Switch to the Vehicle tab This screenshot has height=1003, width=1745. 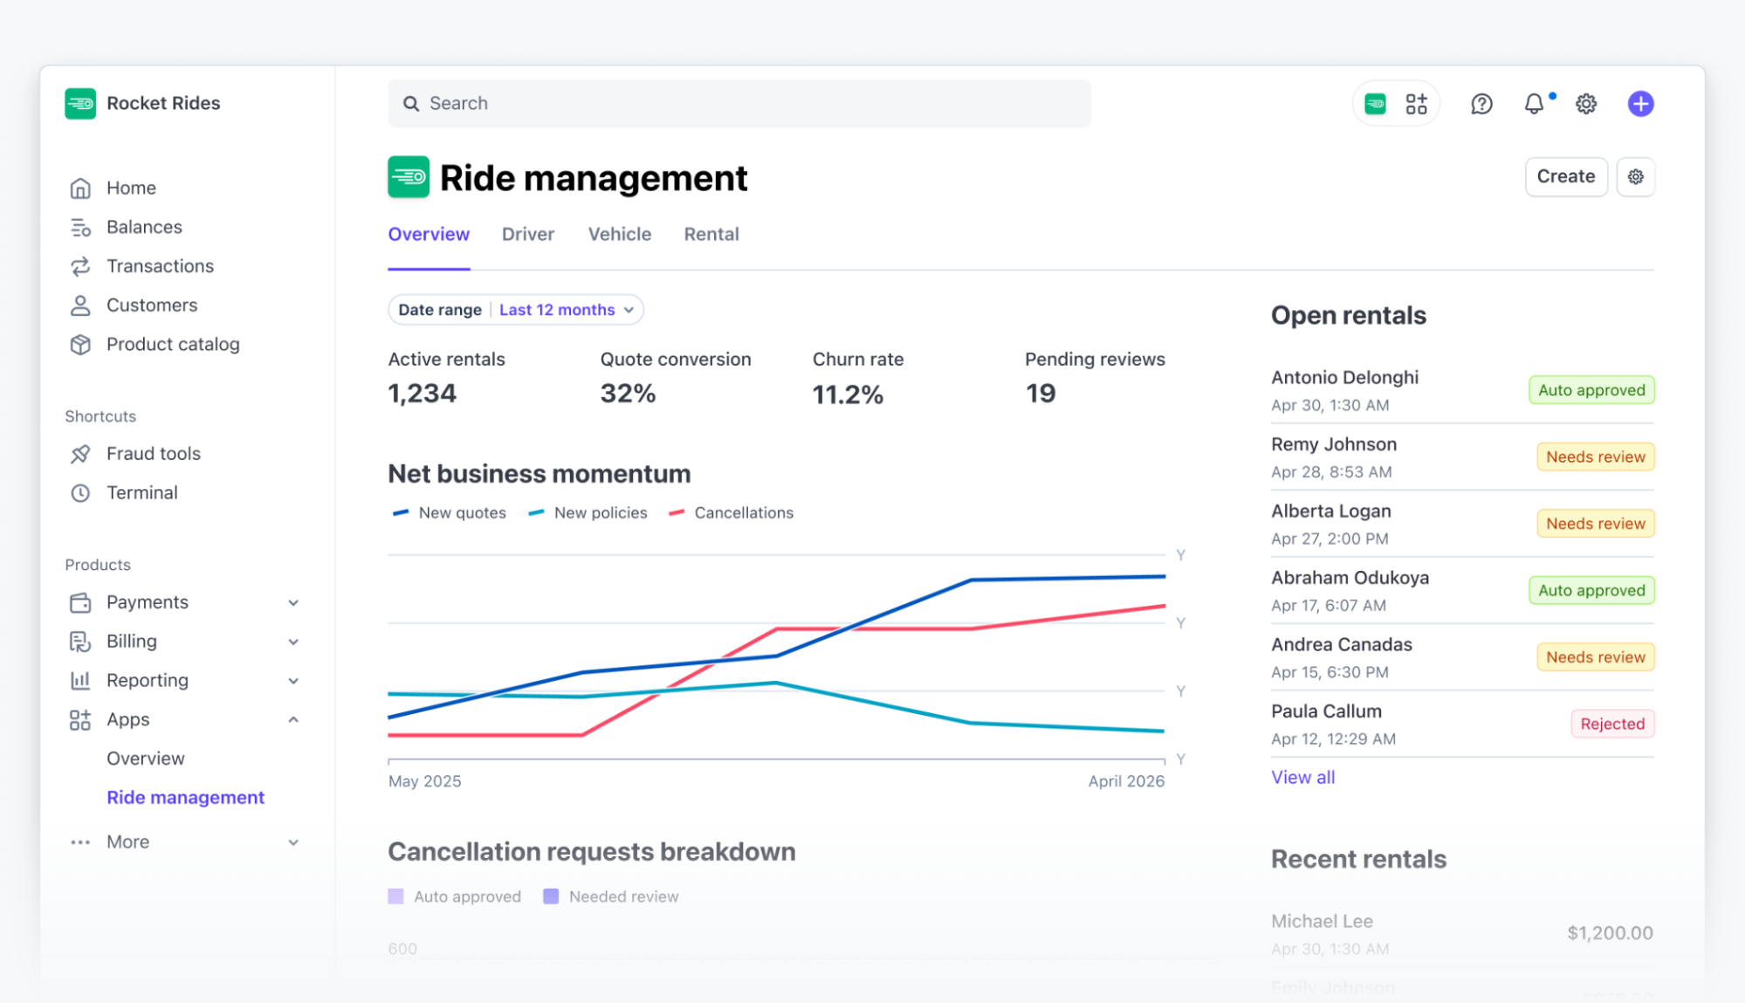620,234
